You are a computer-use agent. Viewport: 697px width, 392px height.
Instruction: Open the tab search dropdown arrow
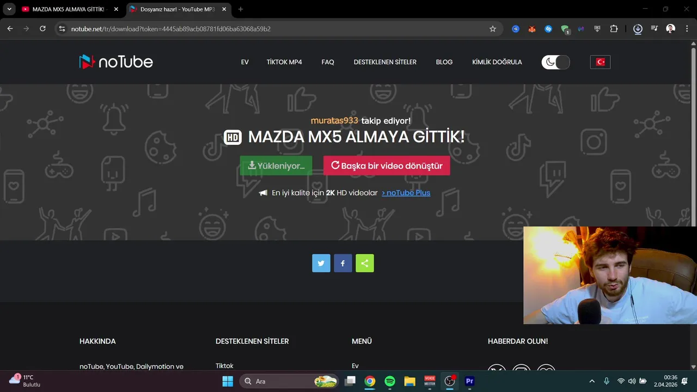[9, 9]
